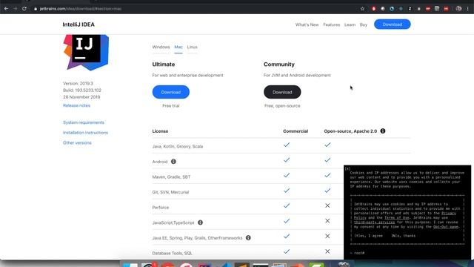Viewport: 474px width, 267px height.
Task: Open the Chrome three-dot menu
Action: 467,9
